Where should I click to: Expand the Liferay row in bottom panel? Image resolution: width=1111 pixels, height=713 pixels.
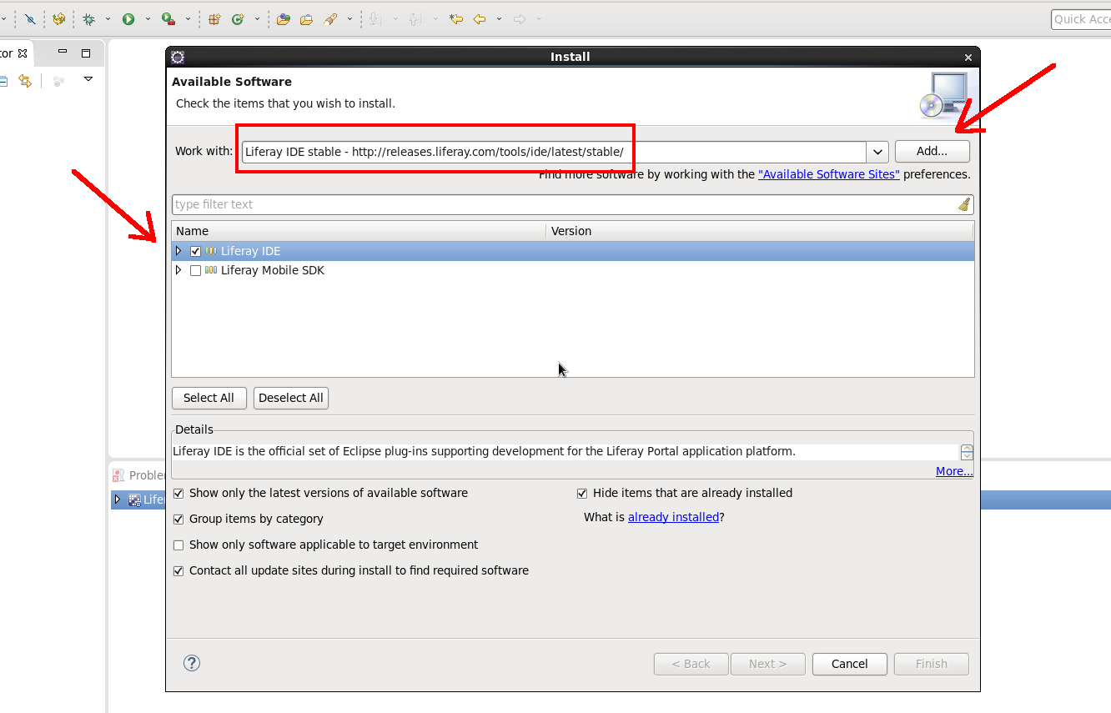click(118, 500)
